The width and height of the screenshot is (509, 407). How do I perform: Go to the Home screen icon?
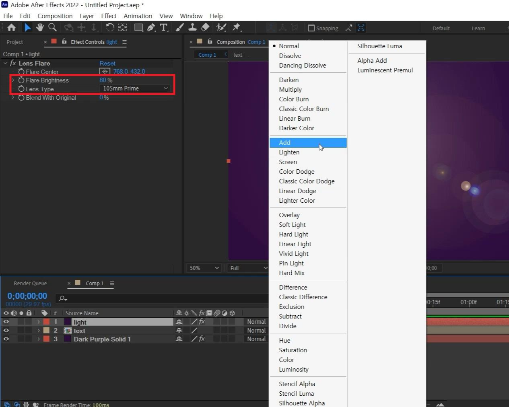(11, 28)
